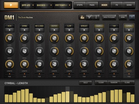Preview the SNARE channel with its play icon
Viewport: 139px width, 104px height.
pos(25,30)
